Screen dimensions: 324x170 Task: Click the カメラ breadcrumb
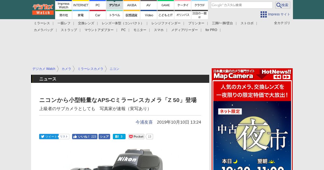(x=66, y=69)
